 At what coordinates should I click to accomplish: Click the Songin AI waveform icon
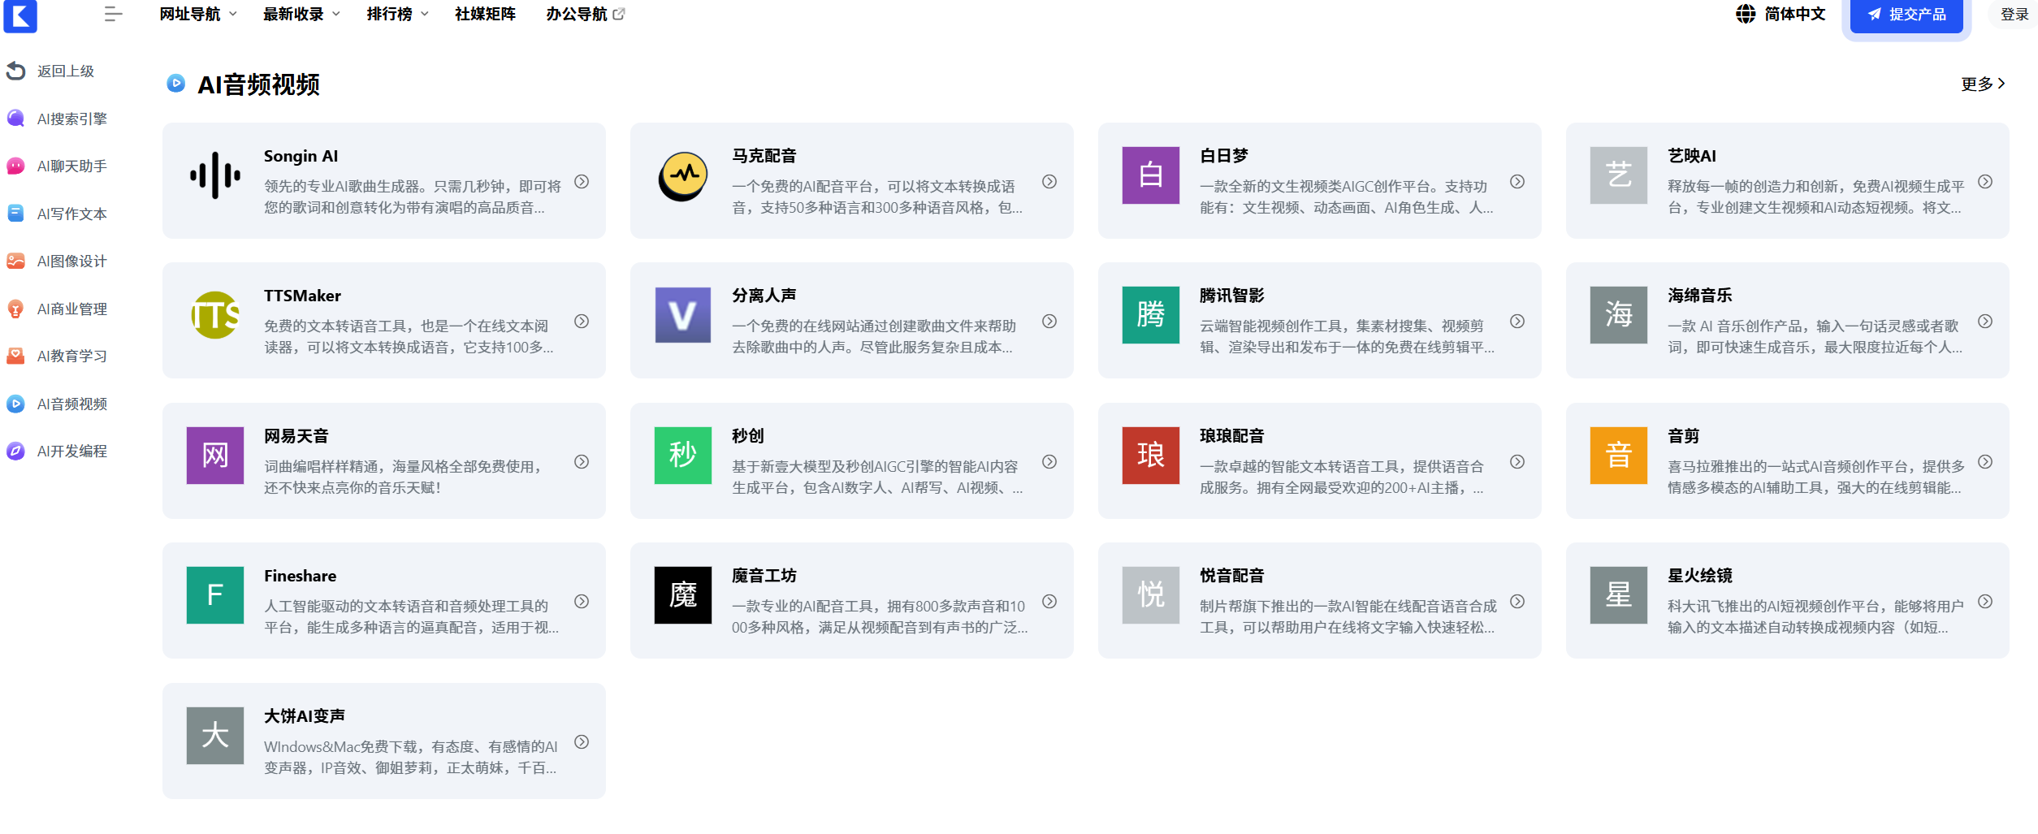(x=215, y=175)
